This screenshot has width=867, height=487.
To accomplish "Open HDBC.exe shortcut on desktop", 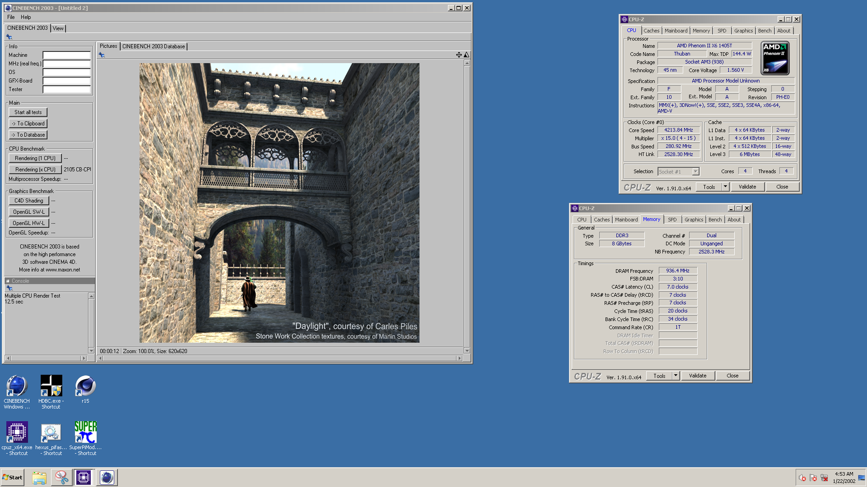I will click(x=51, y=391).
